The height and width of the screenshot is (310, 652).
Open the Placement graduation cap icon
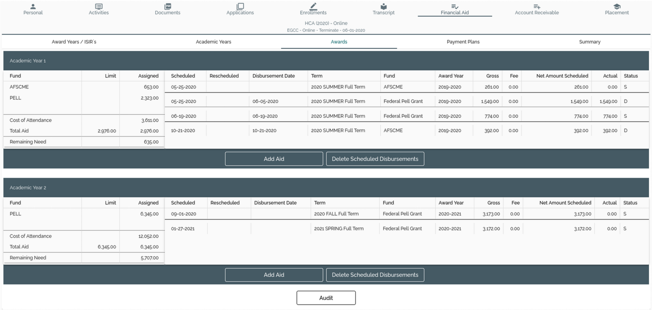coord(616,6)
